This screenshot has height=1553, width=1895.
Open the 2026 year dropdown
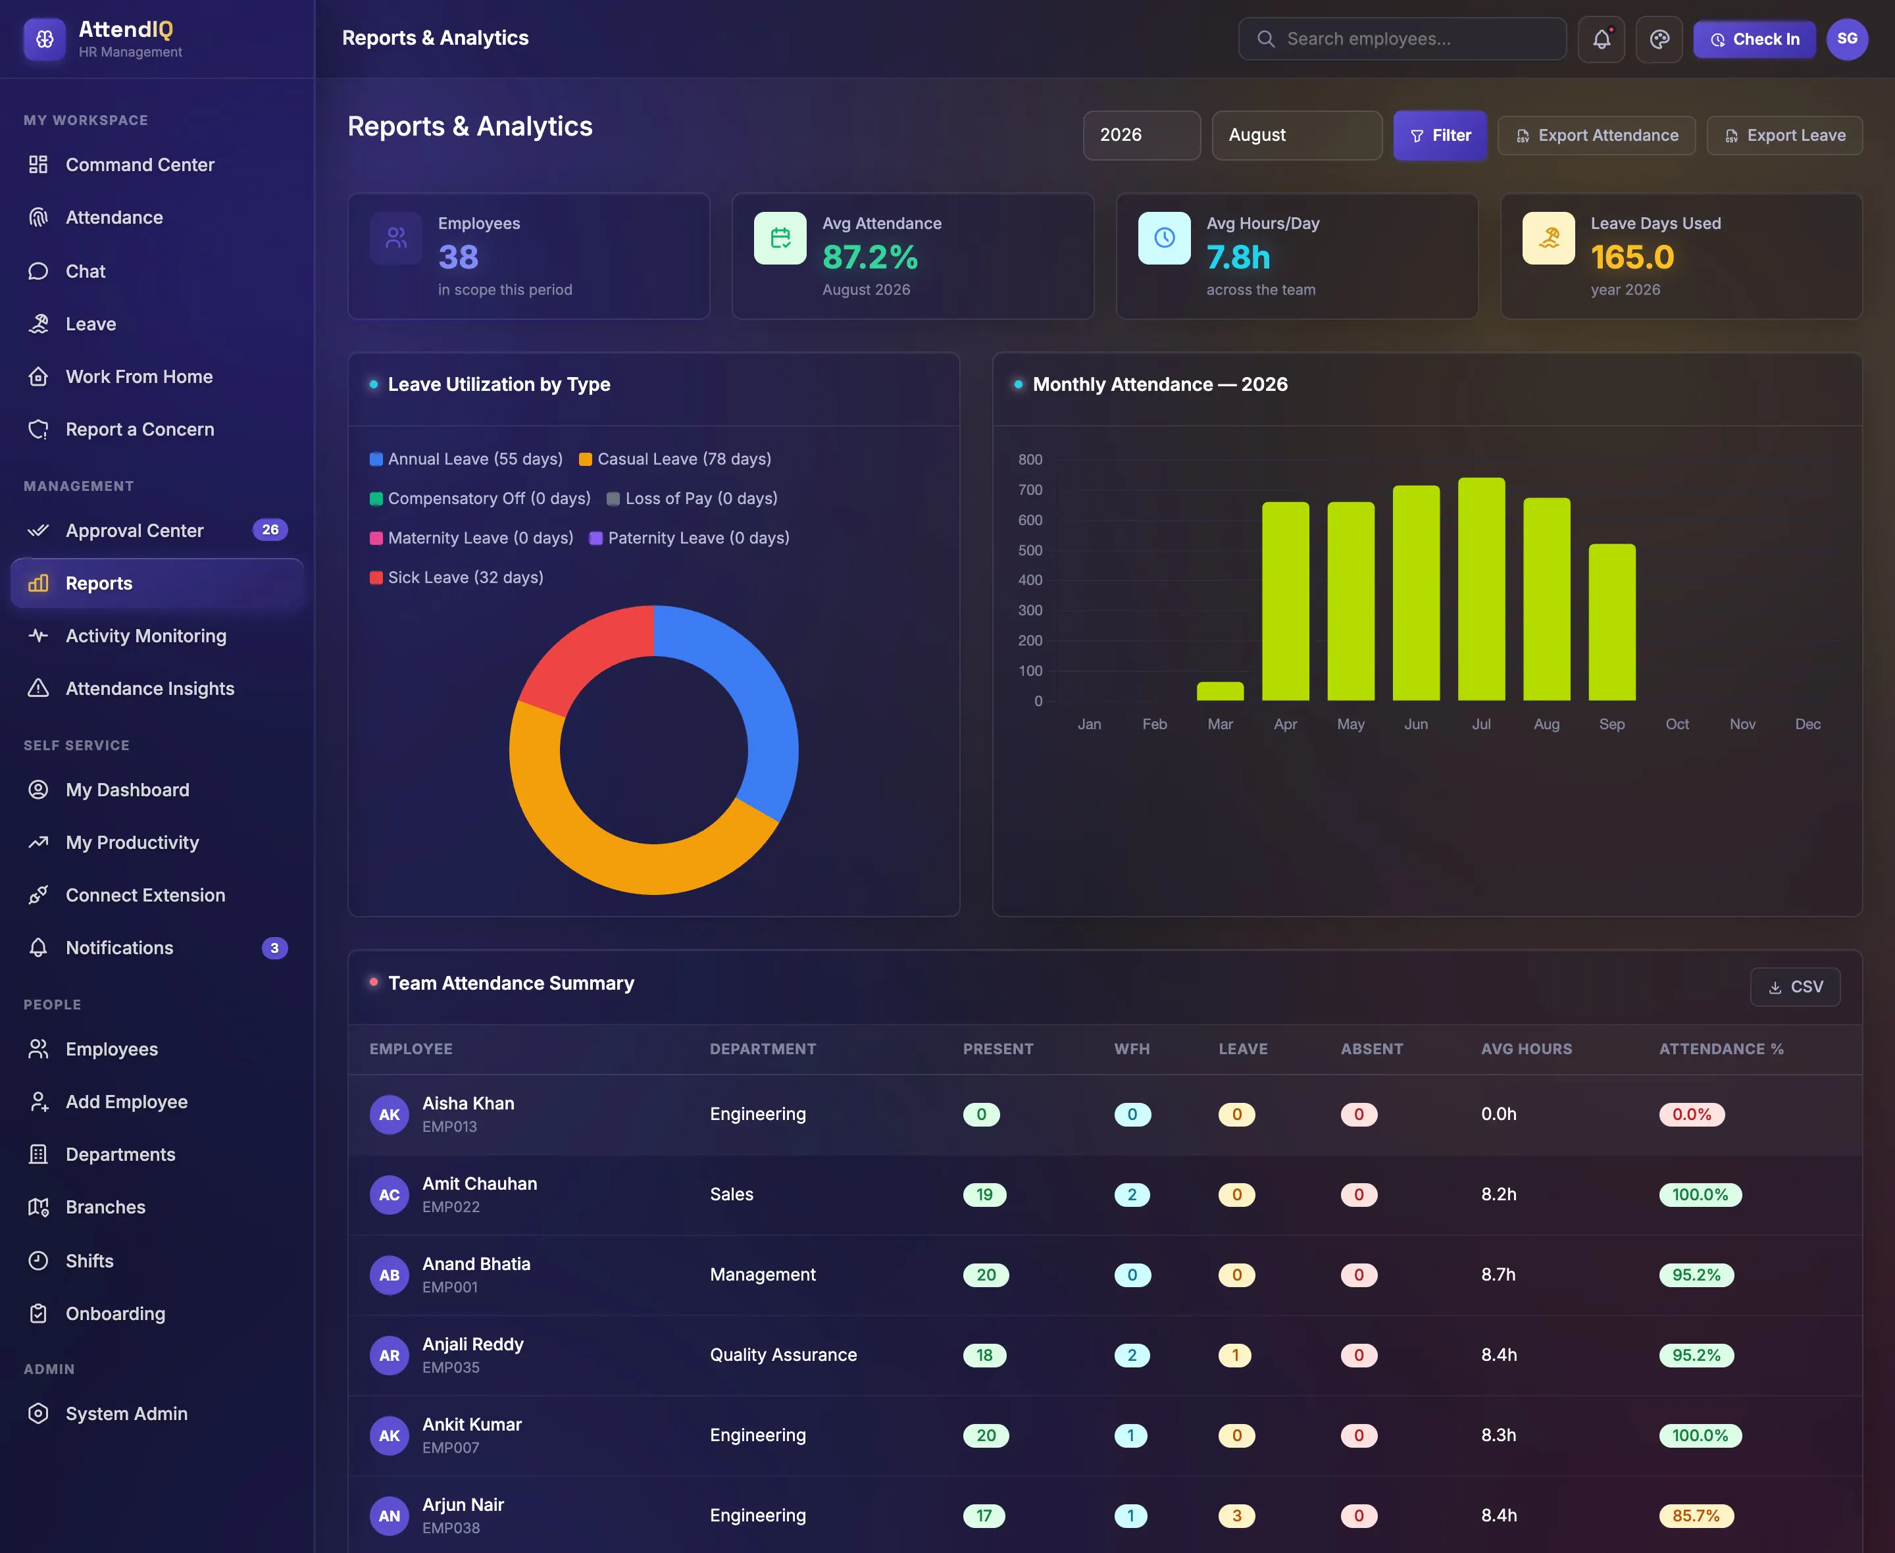(x=1142, y=135)
